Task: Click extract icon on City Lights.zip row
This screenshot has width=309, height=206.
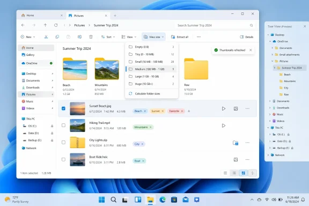Action: tap(236, 143)
